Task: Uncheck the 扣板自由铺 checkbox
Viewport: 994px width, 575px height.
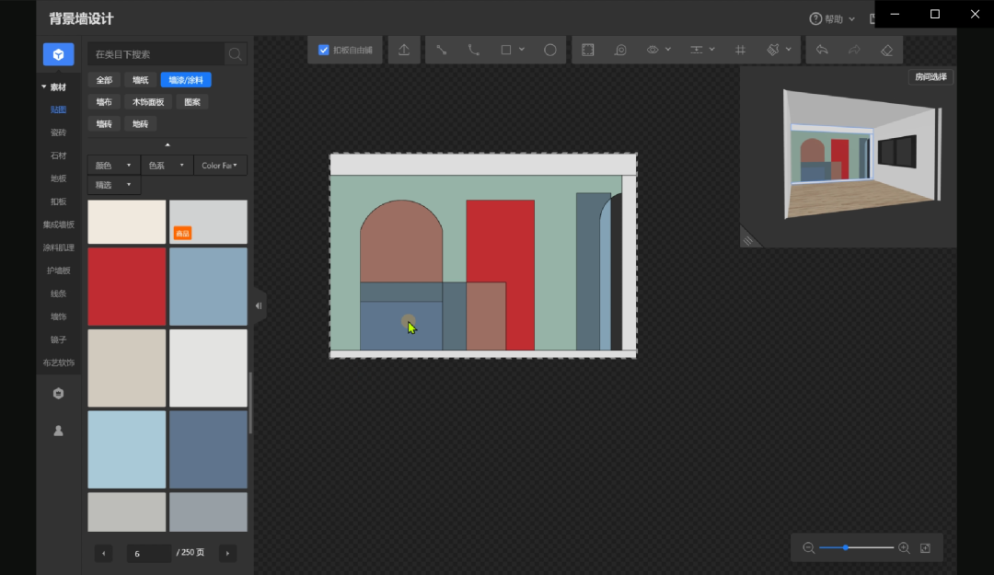Action: tap(324, 50)
